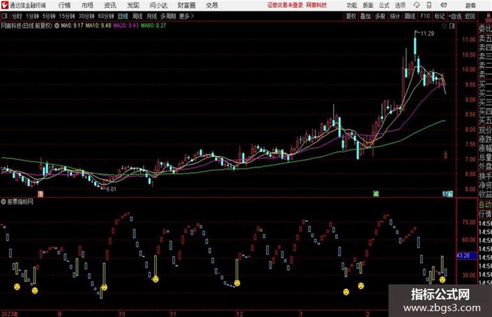Click the 2023年 date axis label
Screen dimensions: 492x317
click(10, 313)
